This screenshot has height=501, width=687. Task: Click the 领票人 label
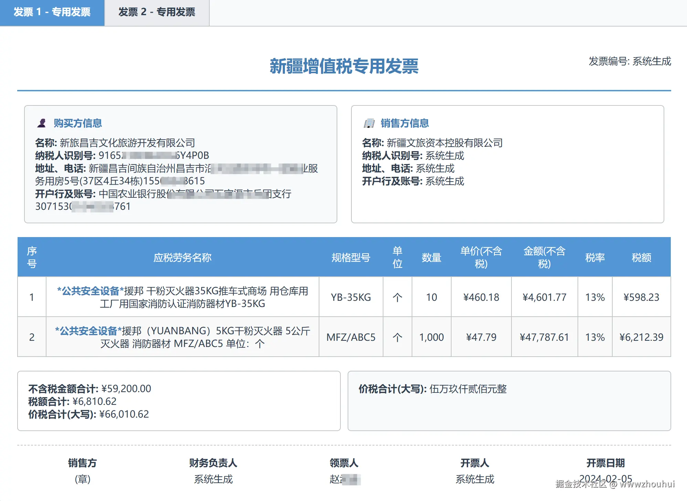[x=344, y=463]
